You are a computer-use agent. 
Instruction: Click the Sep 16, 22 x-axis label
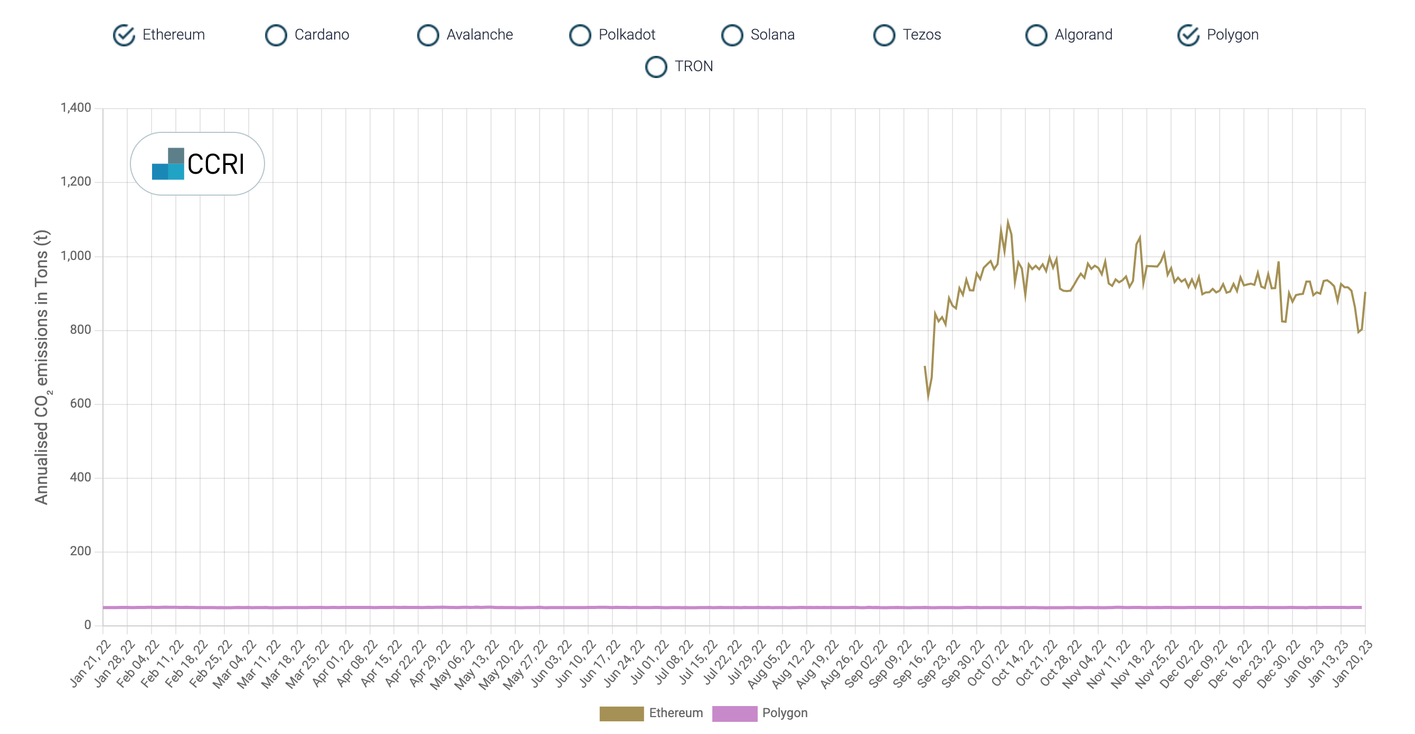click(x=914, y=663)
